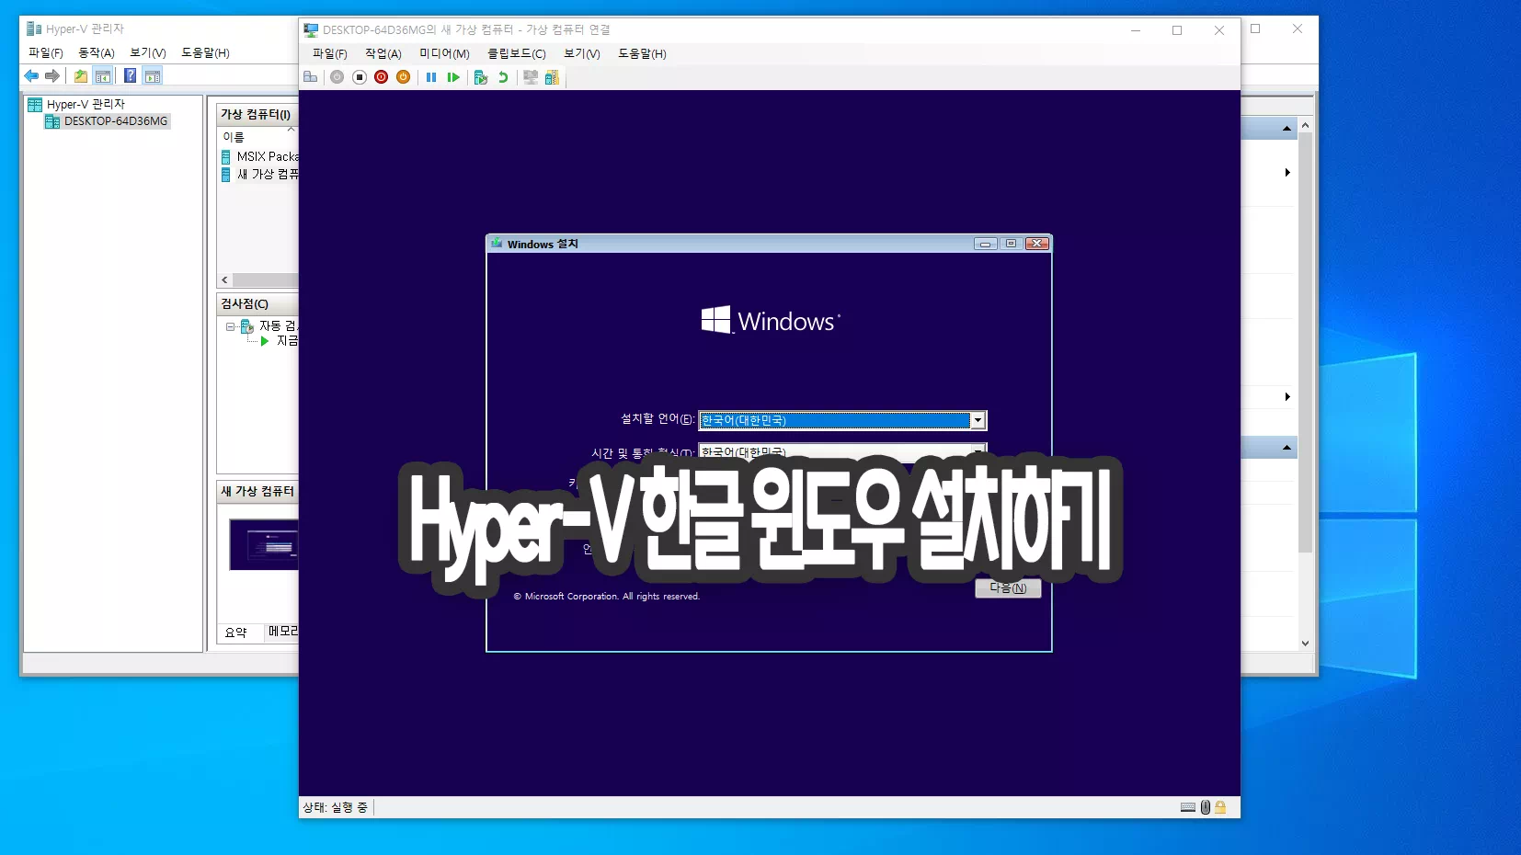Click the Ctrl+Alt+Del toolbar icon
Viewport: 1521px width, 855px height.
tap(311, 77)
